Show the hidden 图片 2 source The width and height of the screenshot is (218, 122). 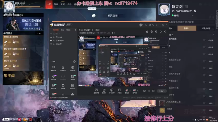[x=51, y=34]
